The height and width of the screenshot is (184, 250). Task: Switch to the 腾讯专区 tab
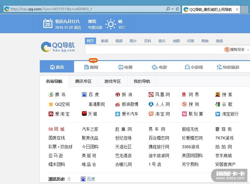[83, 81]
